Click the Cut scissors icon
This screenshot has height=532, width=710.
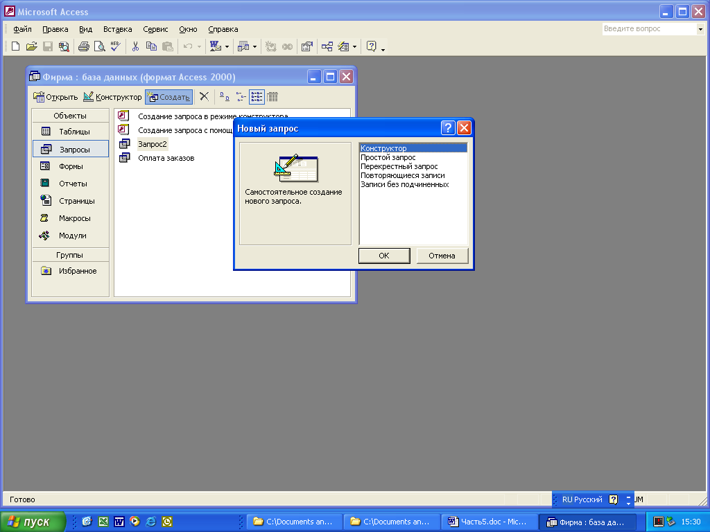(x=135, y=46)
